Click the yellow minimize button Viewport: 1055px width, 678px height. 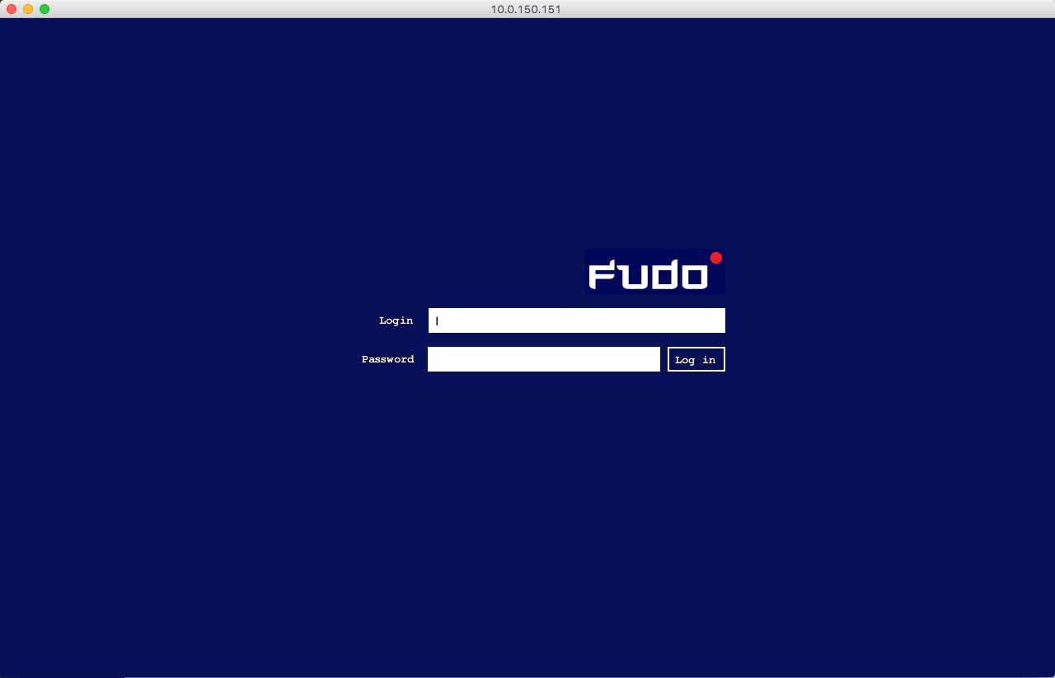pyautogui.click(x=29, y=9)
